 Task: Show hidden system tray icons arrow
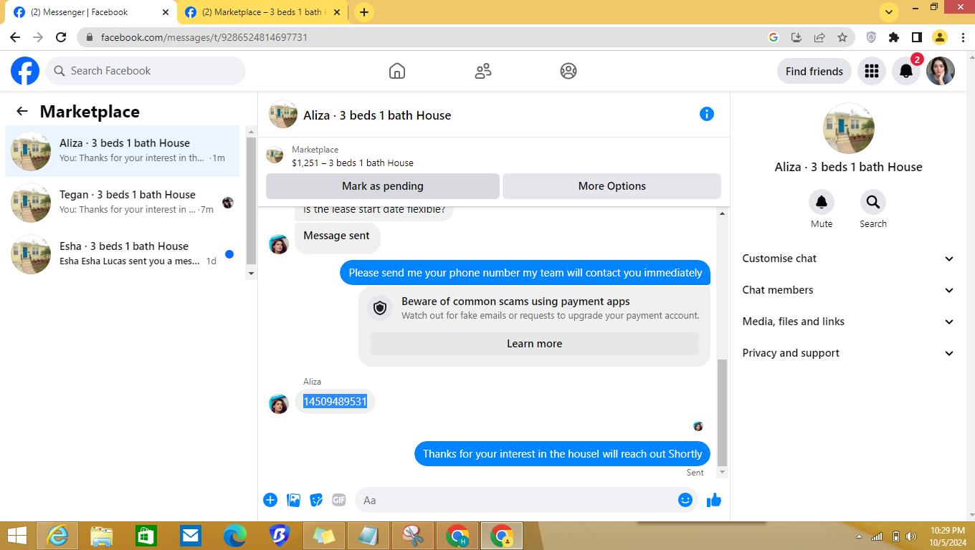coord(859,536)
